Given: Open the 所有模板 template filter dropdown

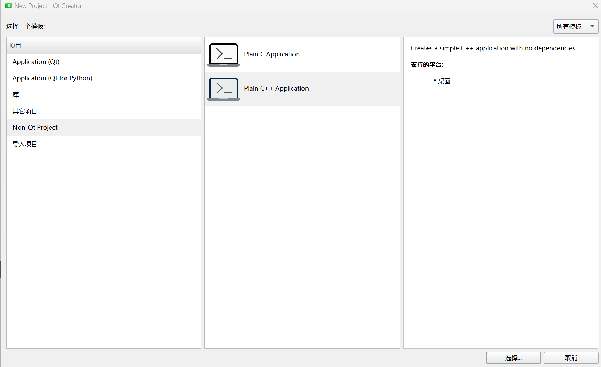Looking at the screenshot, I should click(576, 26).
